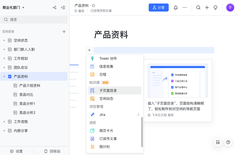Collapse the sidebar with the collapse icon
The image size is (238, 155).
click(63, 8)
